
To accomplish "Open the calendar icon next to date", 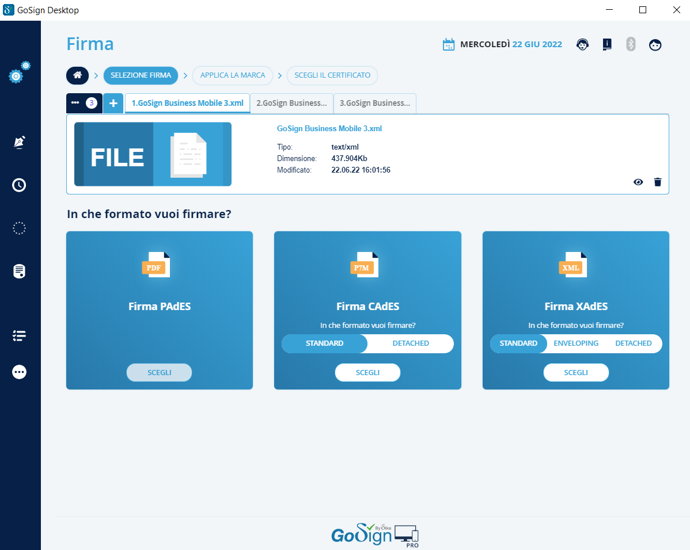I will pos(449,44).
